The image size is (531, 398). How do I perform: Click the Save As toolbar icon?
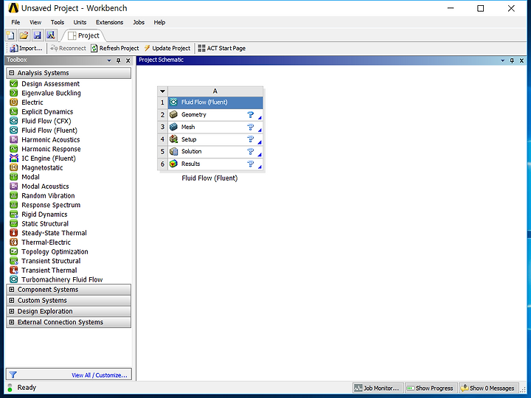51,35
